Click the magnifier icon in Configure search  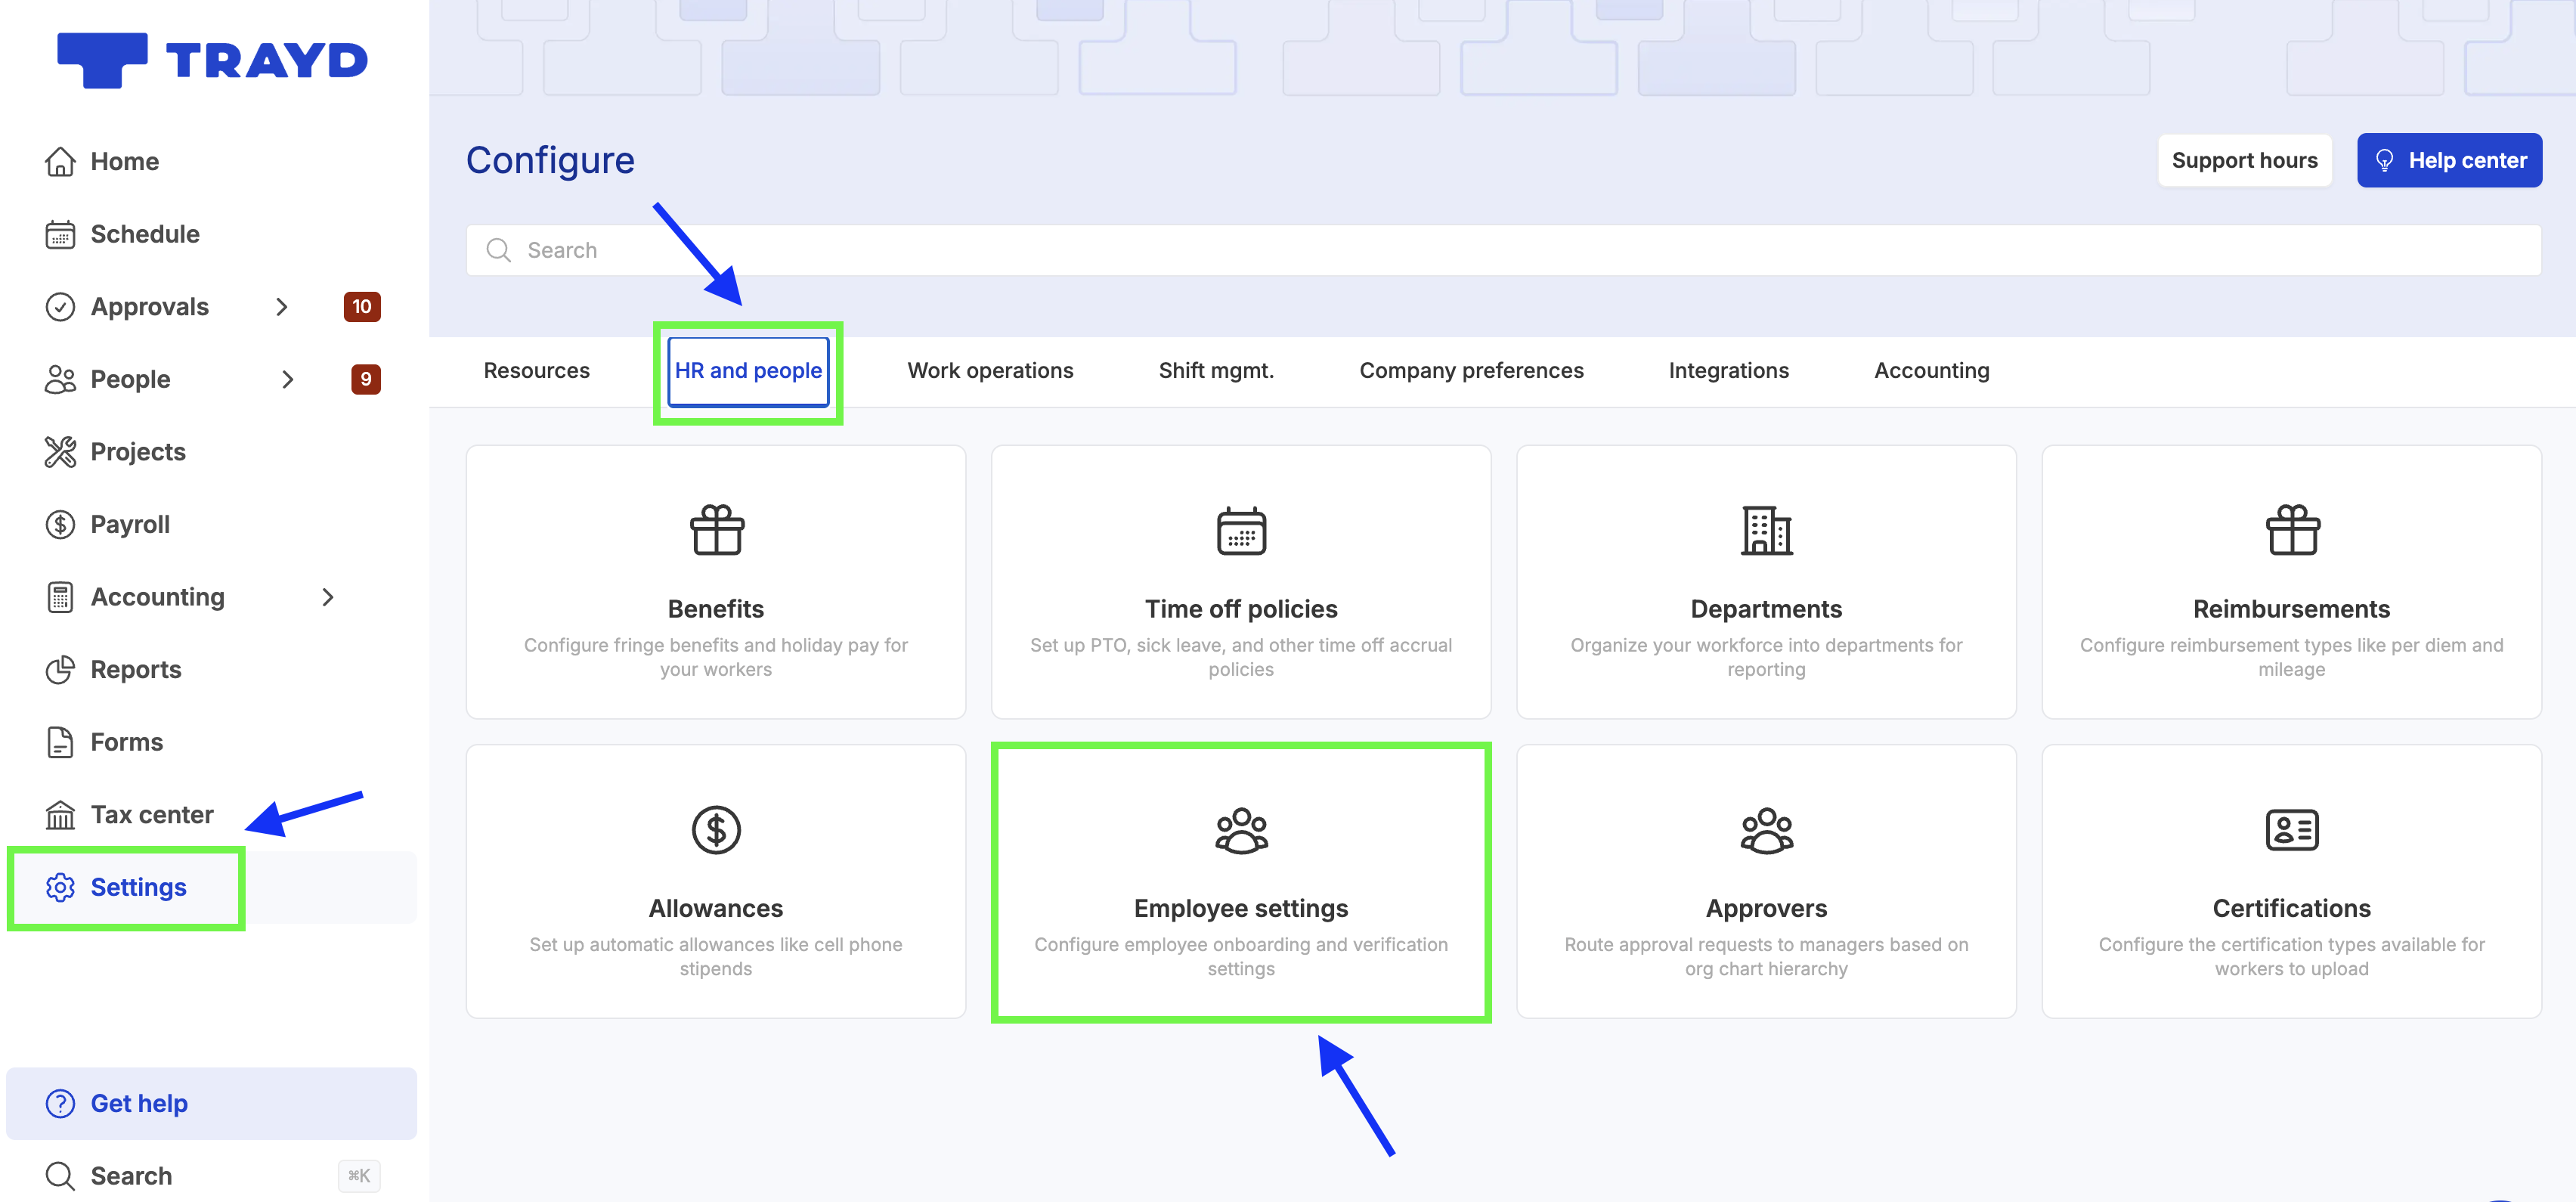498,250
